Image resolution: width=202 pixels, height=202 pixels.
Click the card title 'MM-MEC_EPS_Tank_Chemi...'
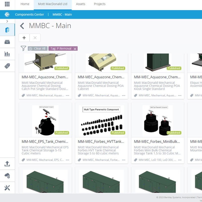point(45,142)
